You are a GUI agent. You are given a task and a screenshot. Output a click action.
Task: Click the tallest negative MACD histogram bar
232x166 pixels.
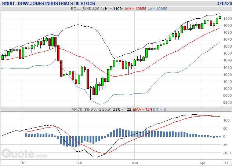tap(76, 141)
